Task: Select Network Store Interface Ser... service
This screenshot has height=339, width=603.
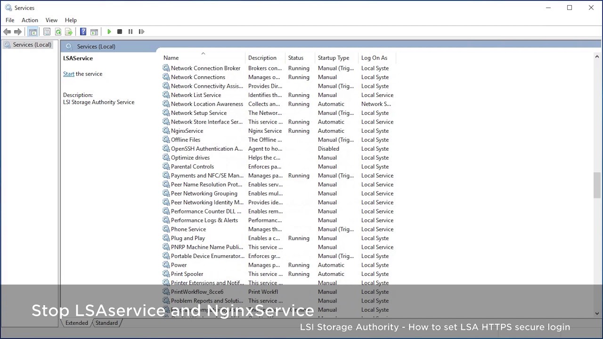Action: (x=207, y=122)
